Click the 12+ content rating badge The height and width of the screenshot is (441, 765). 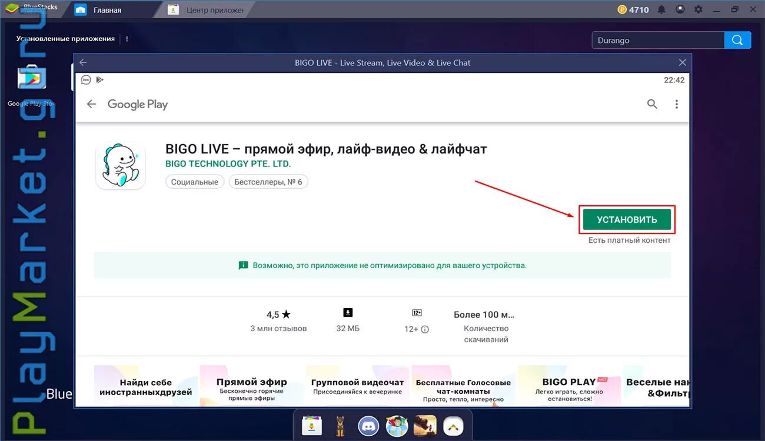click(417, 313)
